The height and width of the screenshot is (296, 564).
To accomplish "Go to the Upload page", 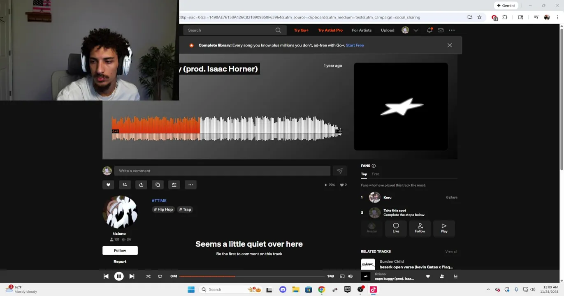I will [x=388, y=30].
